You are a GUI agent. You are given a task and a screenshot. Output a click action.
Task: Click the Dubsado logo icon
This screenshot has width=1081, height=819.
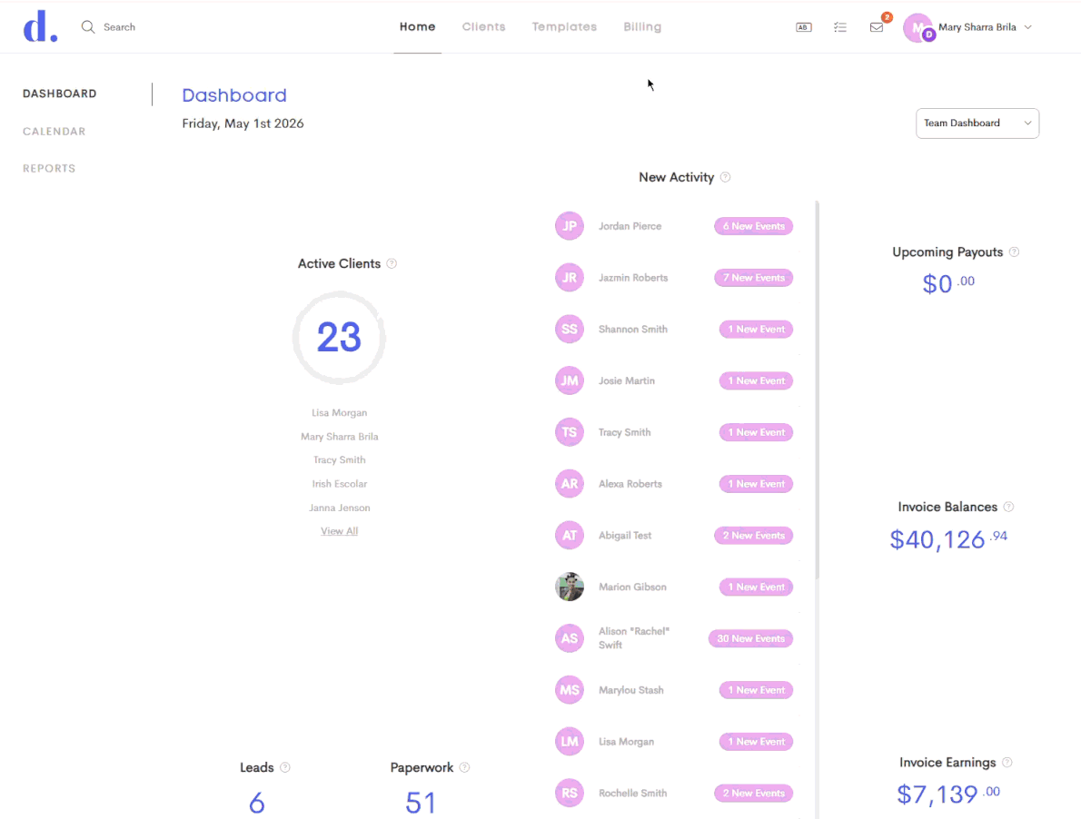[x=40, y=26]
